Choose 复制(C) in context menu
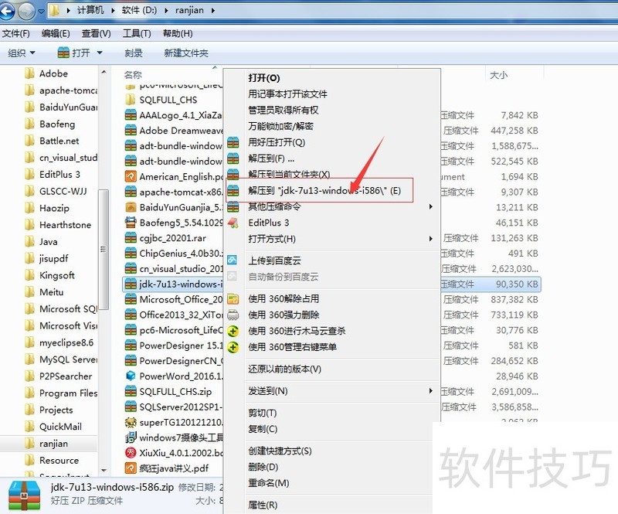This screenshot has width=618, height=514. coord(263,429)
